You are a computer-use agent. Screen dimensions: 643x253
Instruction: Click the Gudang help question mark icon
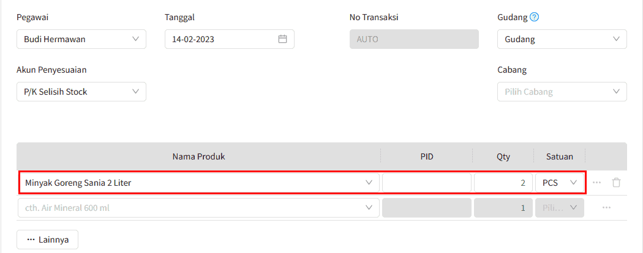534,17
